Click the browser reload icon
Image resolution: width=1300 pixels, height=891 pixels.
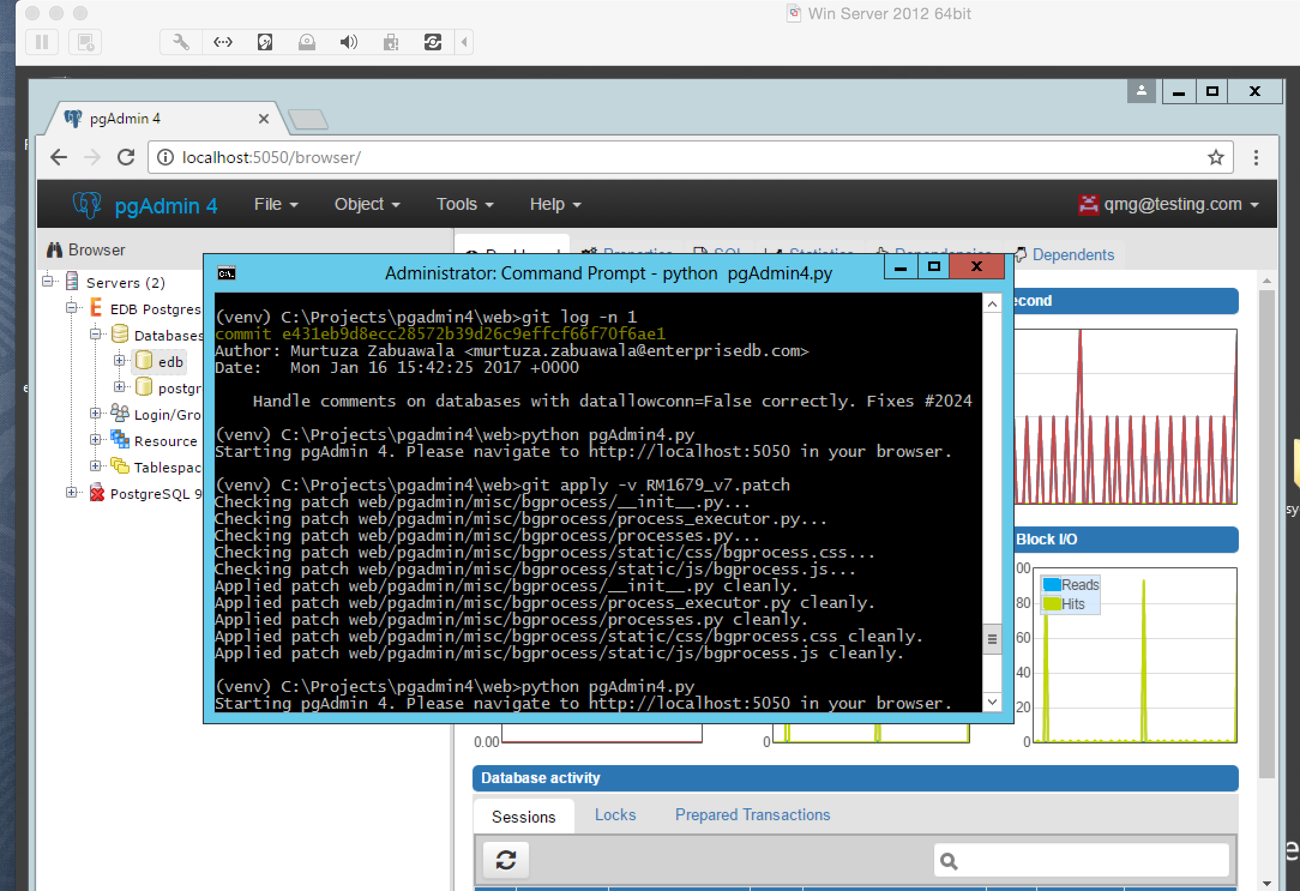pos(126,158)
